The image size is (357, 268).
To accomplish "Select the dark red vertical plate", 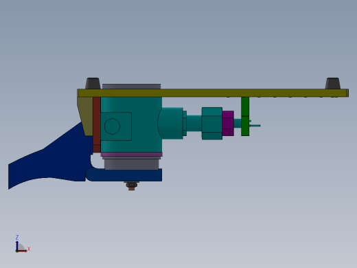I will coord(97,125).
